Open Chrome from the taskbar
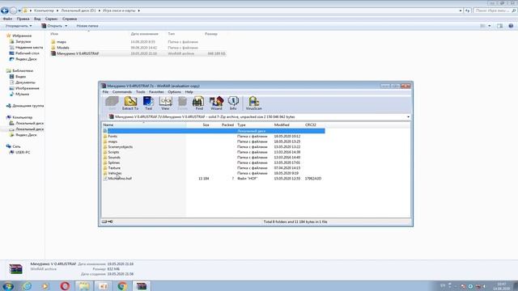Screen dimensions: 518x291 (x=122, y=286)
